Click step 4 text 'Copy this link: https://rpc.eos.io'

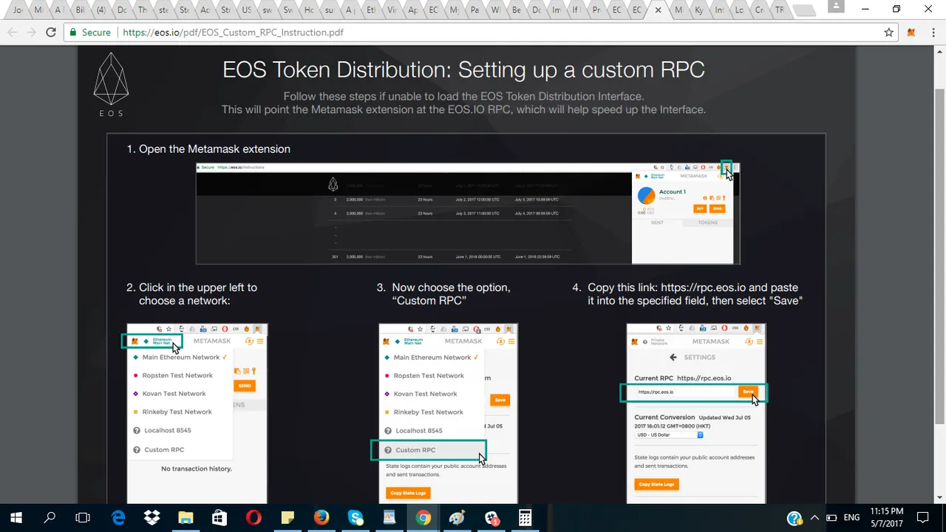pyautogui.click(x=667, y=287)
